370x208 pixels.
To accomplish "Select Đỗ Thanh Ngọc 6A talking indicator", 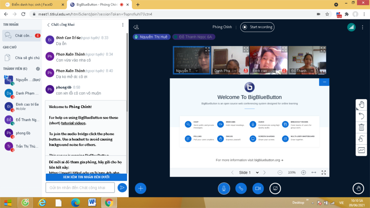I will tap(194, 37).
